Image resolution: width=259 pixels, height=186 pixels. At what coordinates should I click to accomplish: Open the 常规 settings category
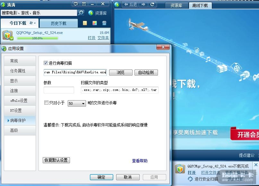coord(20,61)
